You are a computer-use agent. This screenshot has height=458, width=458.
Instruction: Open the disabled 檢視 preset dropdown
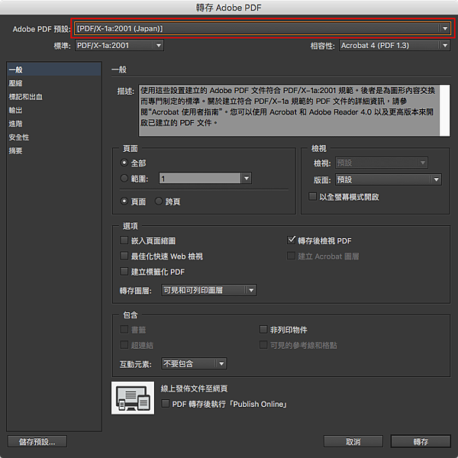pyautogui.click(x=382, y=163)
